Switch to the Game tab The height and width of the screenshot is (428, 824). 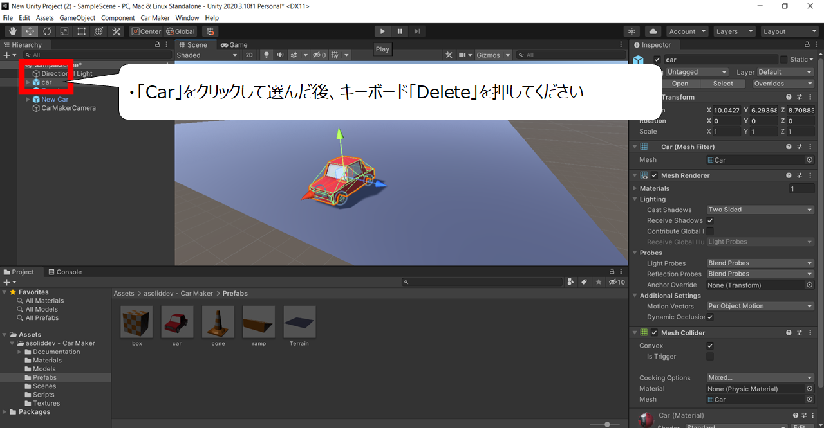pos(234,45)
